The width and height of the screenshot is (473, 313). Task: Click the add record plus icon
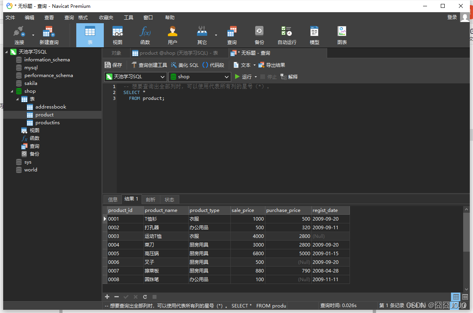tap(107, 297)
